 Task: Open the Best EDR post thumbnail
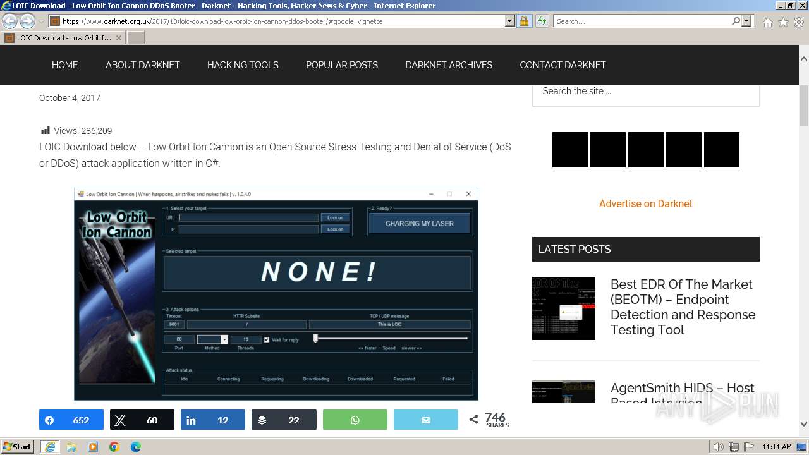click(x=564, y=308)
